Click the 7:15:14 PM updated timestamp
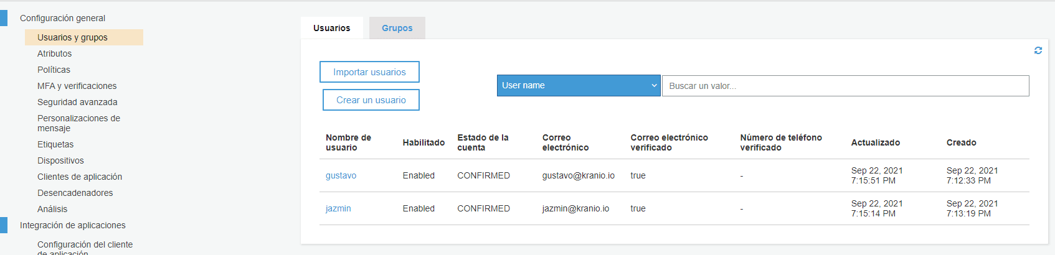 click(873, 214)
